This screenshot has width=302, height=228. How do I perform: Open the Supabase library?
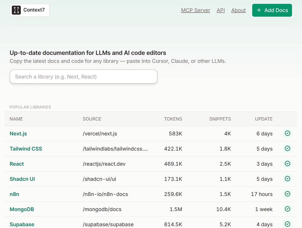point(22,224)
